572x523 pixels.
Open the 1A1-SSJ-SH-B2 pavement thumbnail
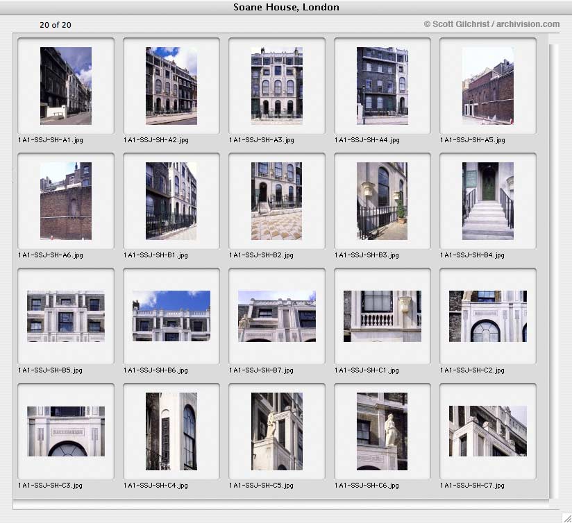(277, 201)
